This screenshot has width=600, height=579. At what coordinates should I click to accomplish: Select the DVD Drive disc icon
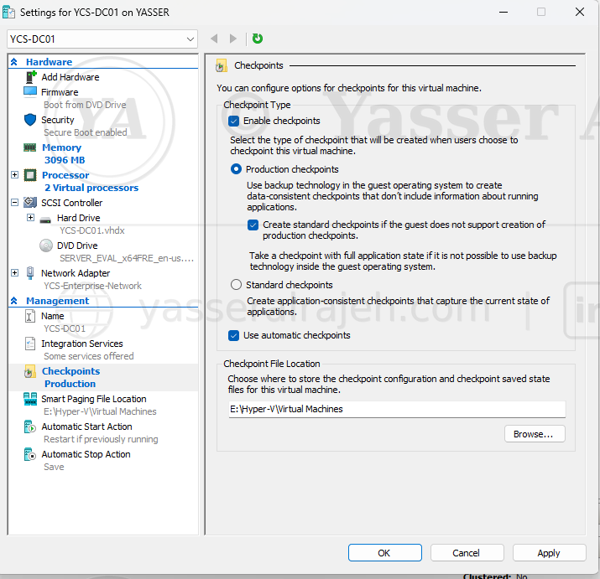[x=46, y=246]
